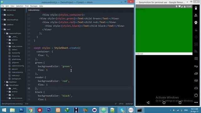201x113 pixels.
Task: Open .watchmanconfig file in tree
Action: coord(18,66)
